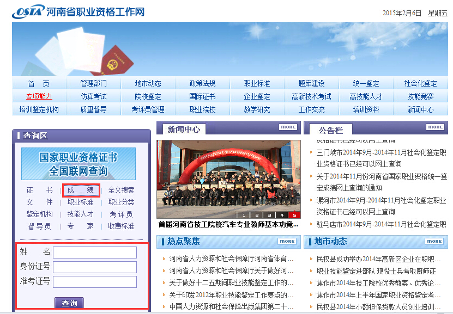Open the 首页 home navigation item
This screenshot has width=453, height=314.
coord(39,84)
